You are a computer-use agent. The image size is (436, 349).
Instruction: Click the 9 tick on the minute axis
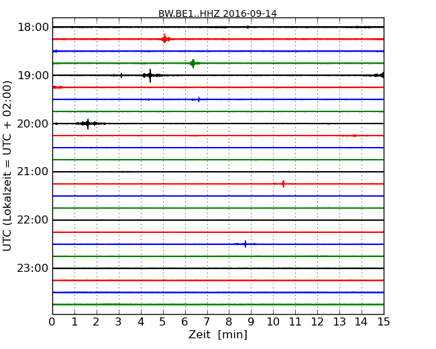click(251, 321)
